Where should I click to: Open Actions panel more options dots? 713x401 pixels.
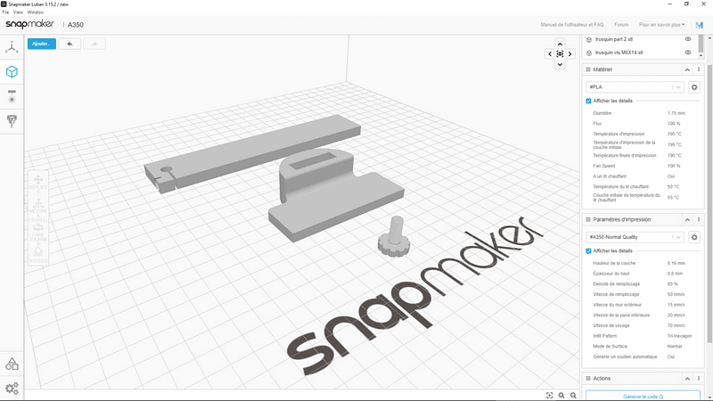pos(699,378)
